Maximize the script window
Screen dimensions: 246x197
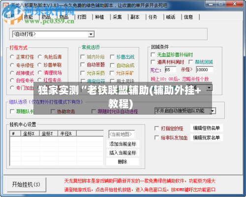tap(221, 4)
